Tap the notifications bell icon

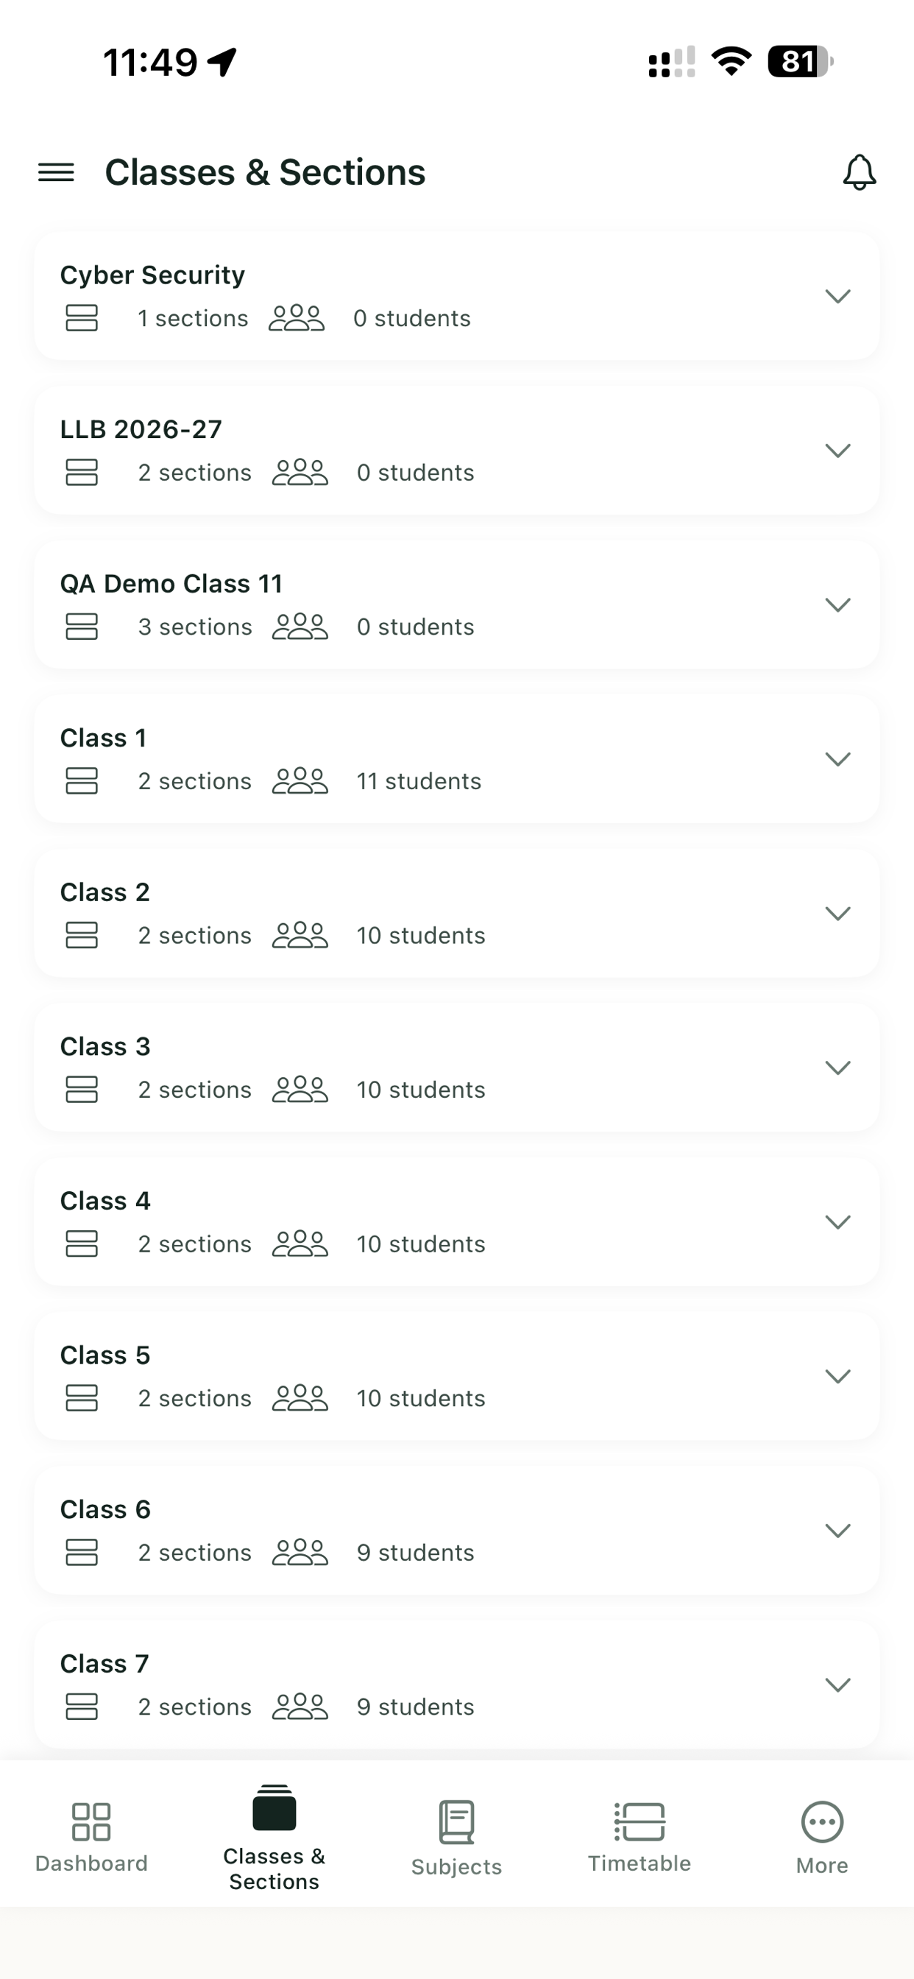coord(859,172)
